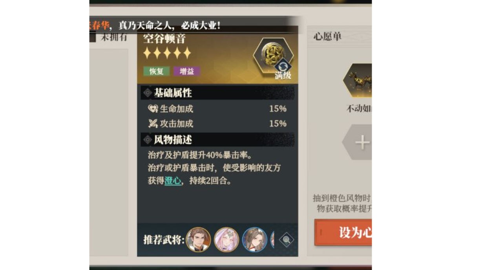
Task: Select the 增益 purple tag
Action: (187, 71)
